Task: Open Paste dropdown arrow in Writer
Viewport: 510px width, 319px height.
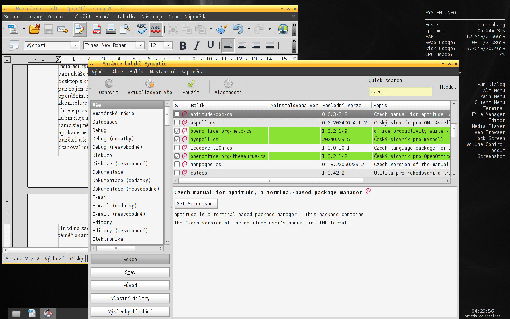Action: (210, 29)
